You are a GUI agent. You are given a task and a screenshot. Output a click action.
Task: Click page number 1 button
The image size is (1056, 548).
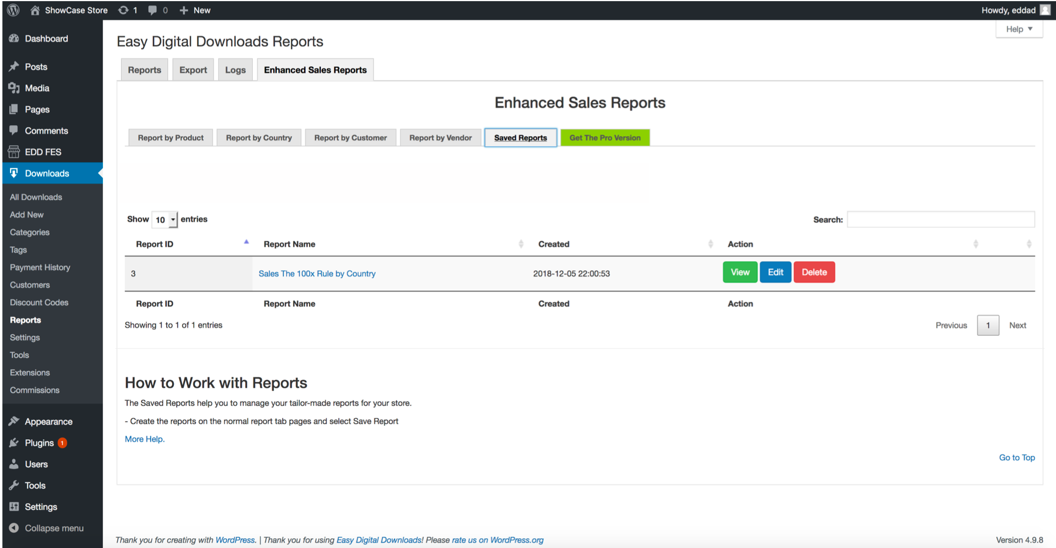988,325
